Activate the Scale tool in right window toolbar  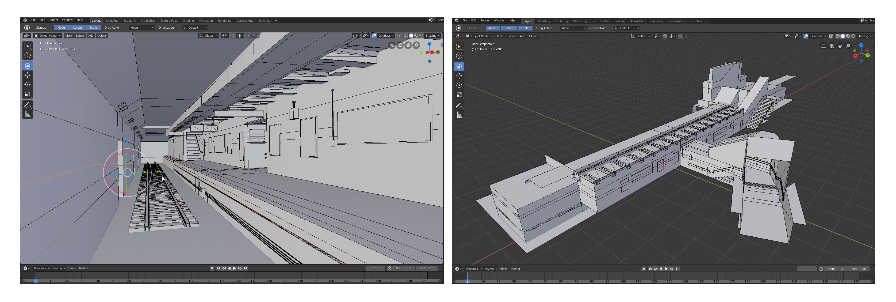(459, 95)
